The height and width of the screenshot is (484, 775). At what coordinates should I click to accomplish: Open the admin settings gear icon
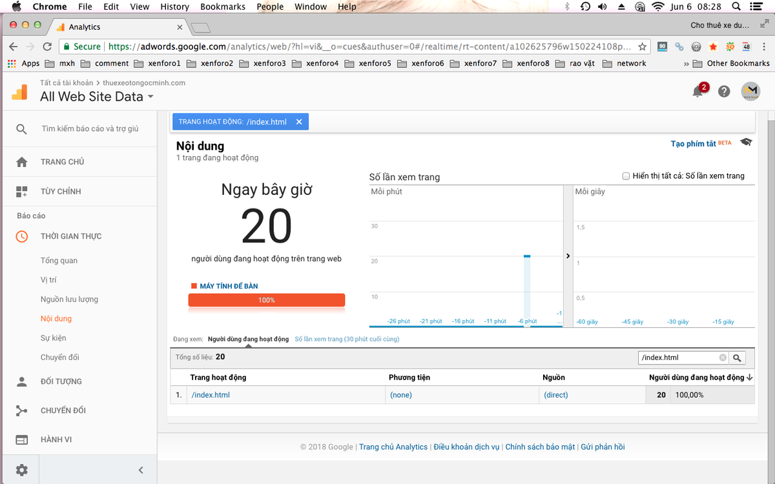(x=21, y=470)
